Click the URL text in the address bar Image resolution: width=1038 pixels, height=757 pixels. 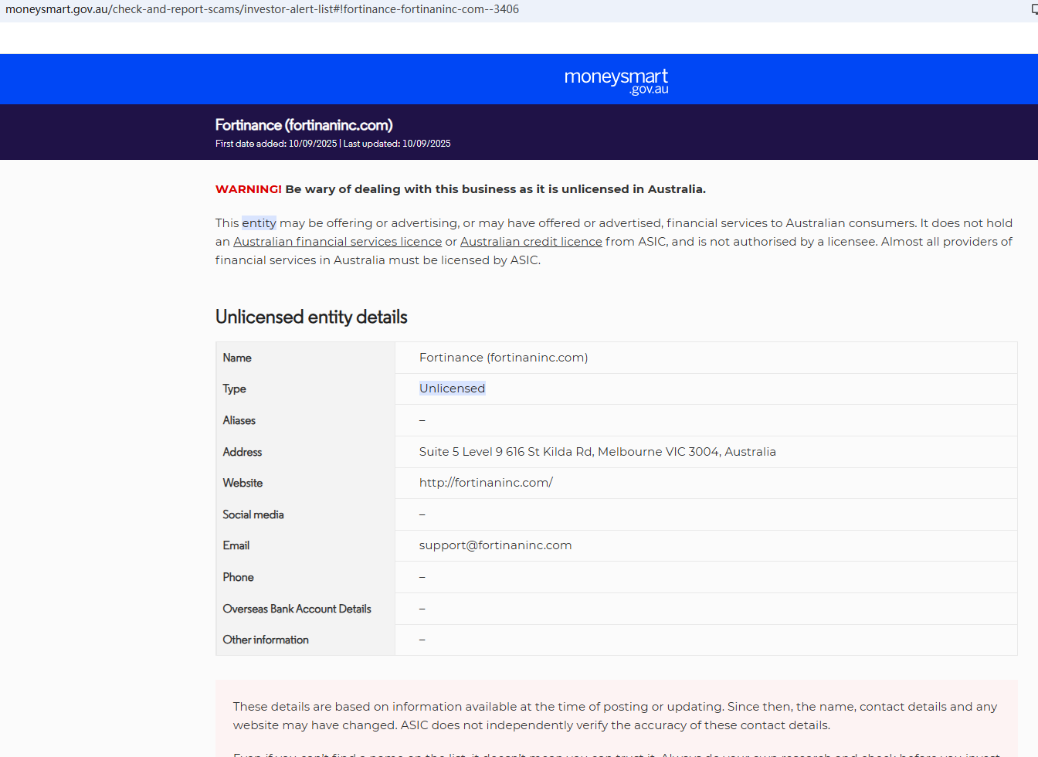click(262, 9)
